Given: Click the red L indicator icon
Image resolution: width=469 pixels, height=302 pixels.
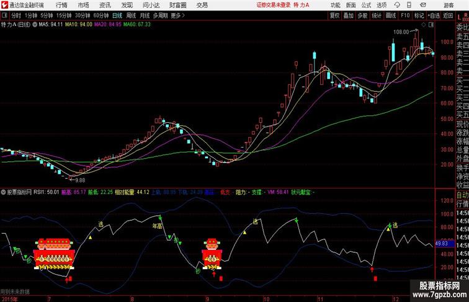Looking at the screenshot, I should tap(459, 17).
